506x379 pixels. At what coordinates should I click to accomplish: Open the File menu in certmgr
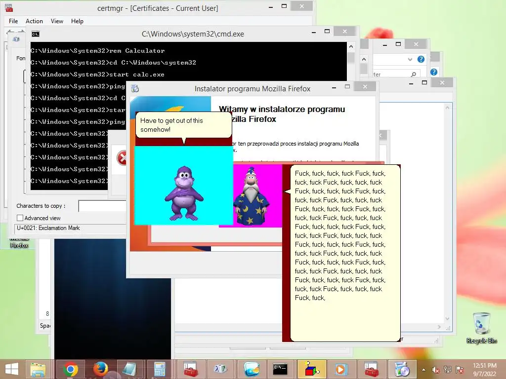(x=13, y=21)
